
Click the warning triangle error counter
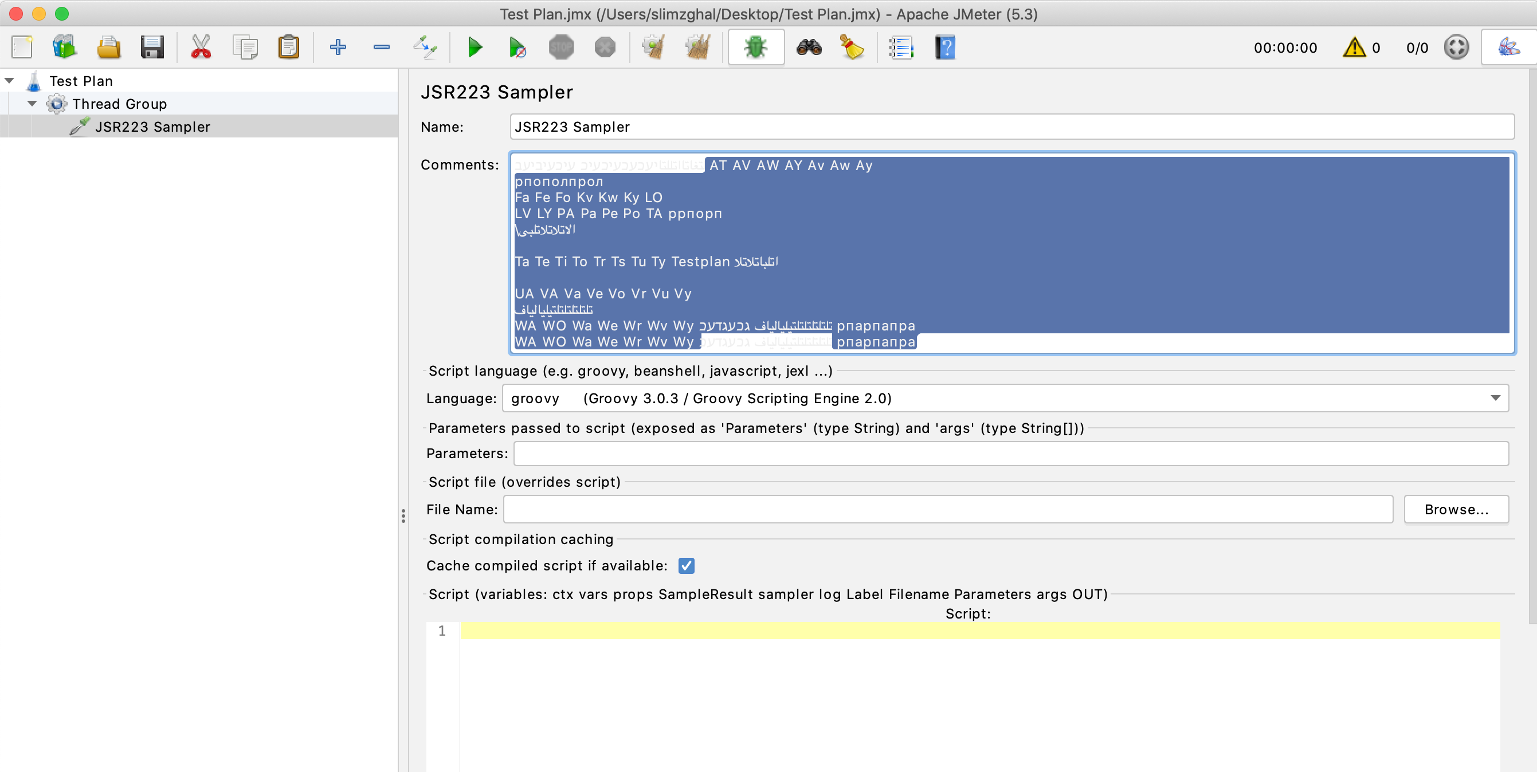coord(1354,48)
